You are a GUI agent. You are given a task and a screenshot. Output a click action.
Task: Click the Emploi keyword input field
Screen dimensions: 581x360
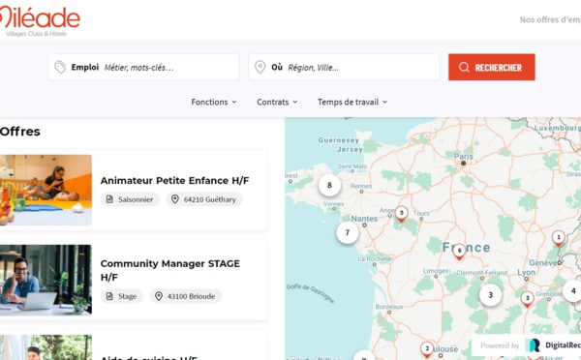click(x=143, y=67)
